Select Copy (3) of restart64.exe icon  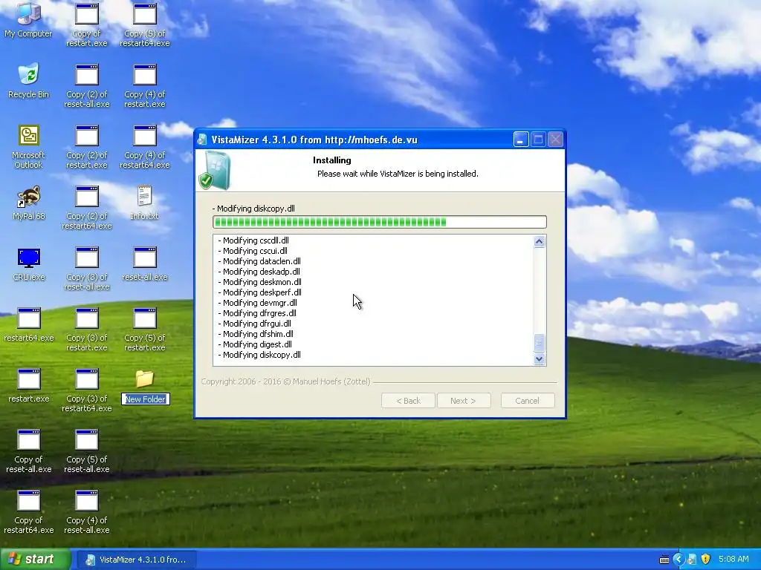tap(87, 379)
